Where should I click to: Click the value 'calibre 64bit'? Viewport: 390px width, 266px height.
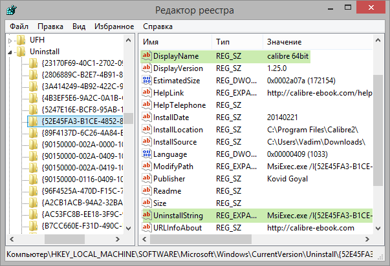288,56
